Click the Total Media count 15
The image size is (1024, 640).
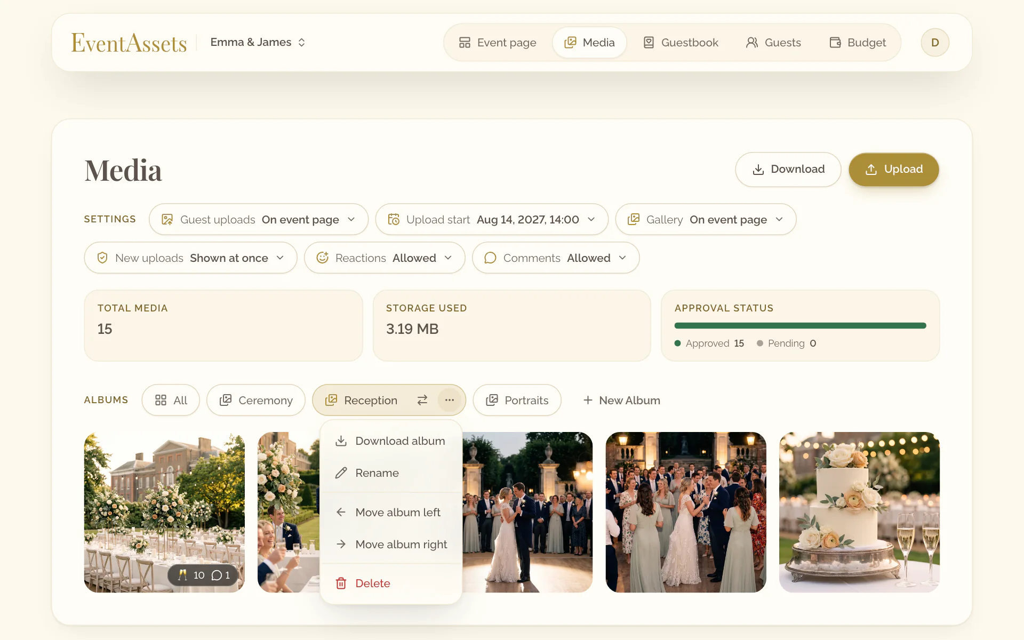(x=105, y=329)
